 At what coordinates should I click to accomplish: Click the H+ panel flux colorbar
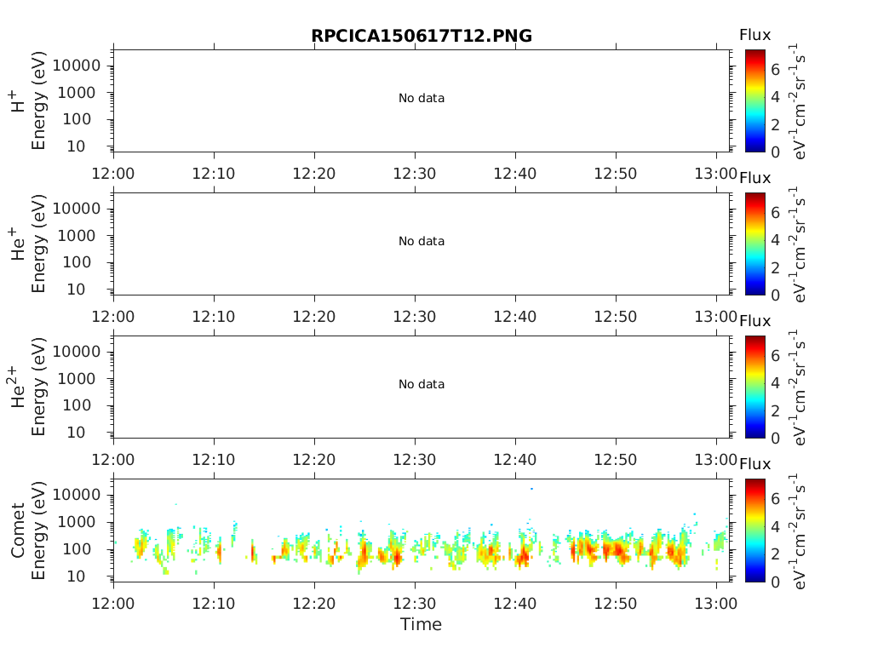755,100
